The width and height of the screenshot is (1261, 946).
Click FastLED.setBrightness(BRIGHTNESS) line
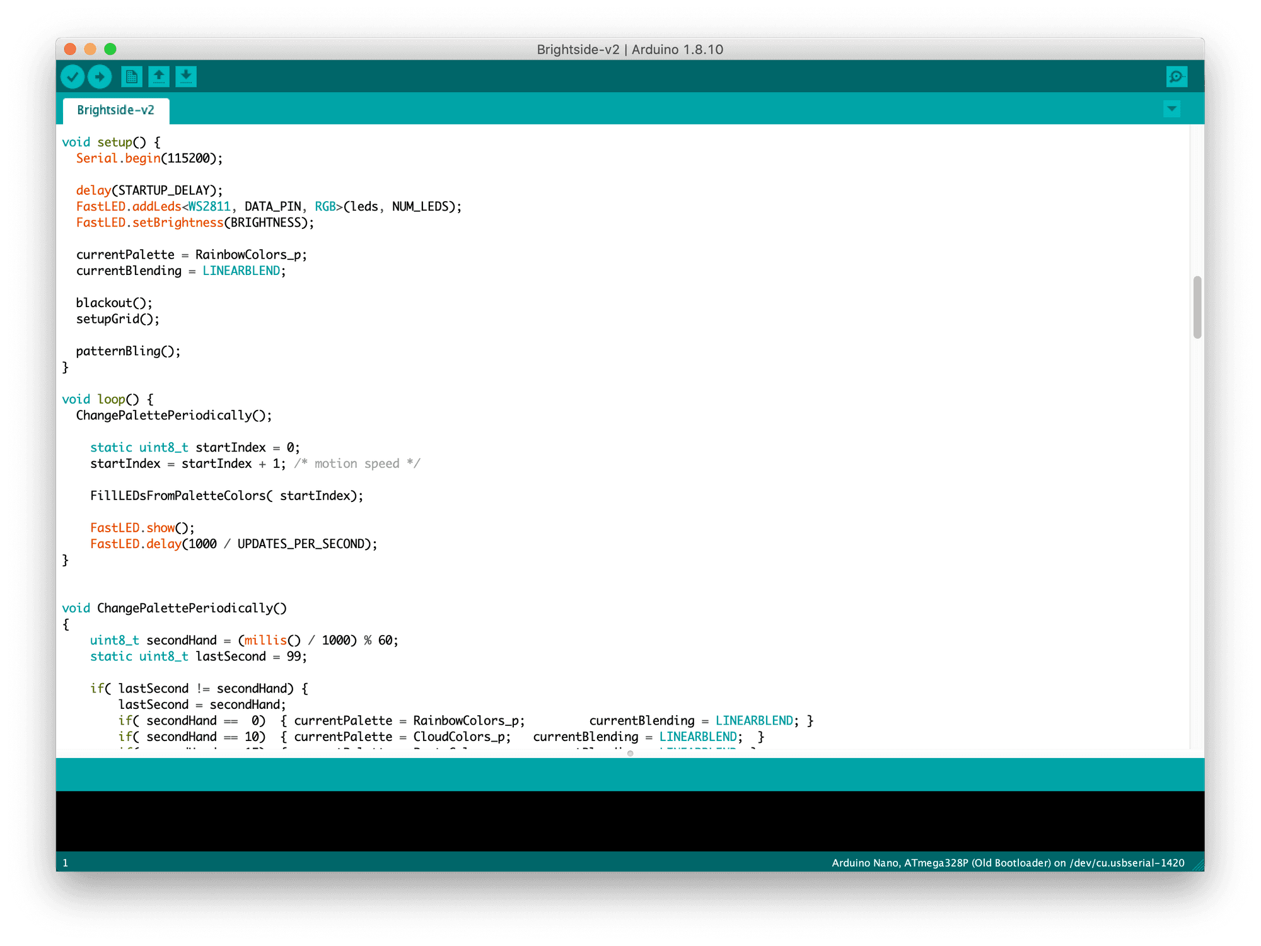pyautogui.click(x=195, y=223)
